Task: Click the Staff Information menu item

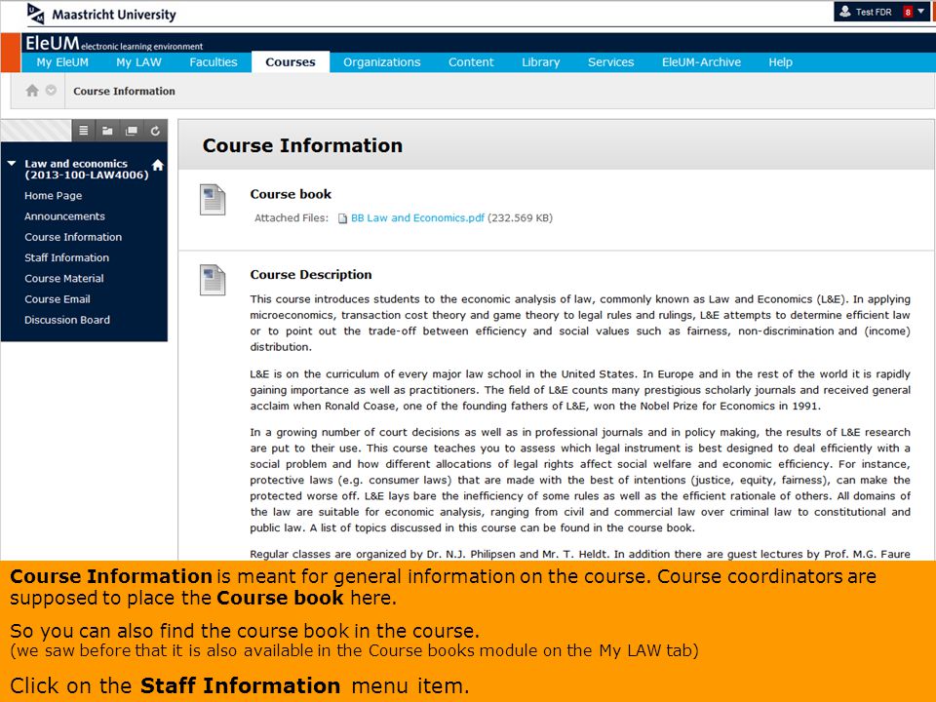Action: pos(67,257)
